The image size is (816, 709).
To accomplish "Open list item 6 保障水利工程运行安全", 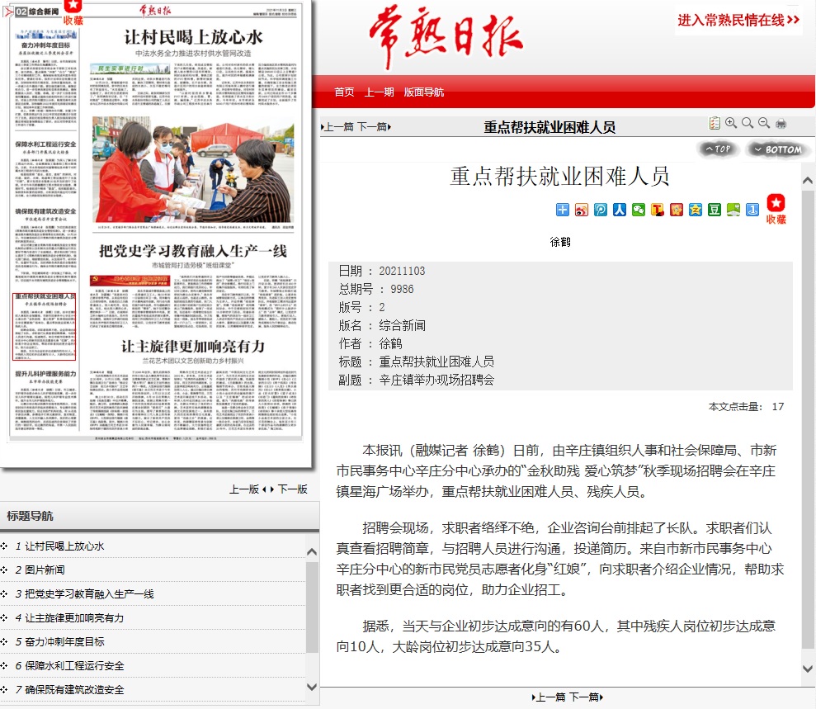I will [x=74, y=666].
